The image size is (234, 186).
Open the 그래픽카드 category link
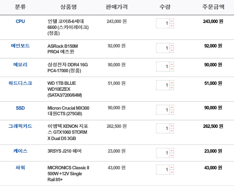(20, 126)
